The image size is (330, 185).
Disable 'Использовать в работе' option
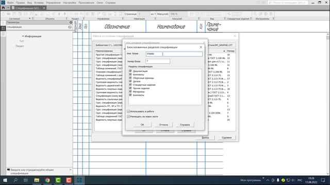[128, 112]
